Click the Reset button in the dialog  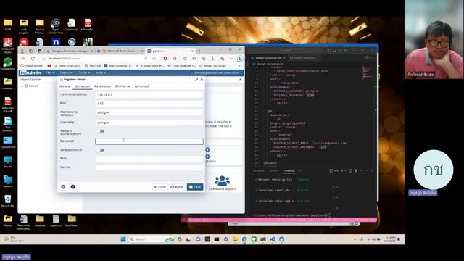[177, 187]
